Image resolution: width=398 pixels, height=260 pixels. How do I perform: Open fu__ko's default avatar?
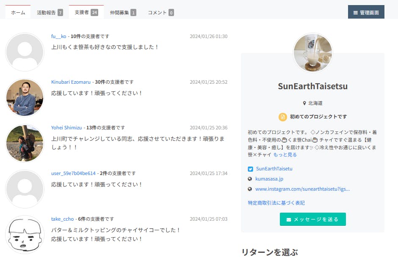pos(25,52)
